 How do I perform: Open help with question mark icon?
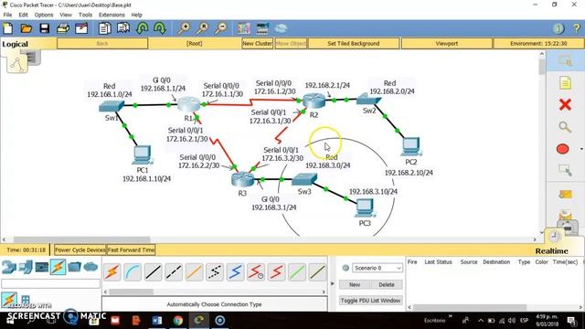[x=577, y=28]
